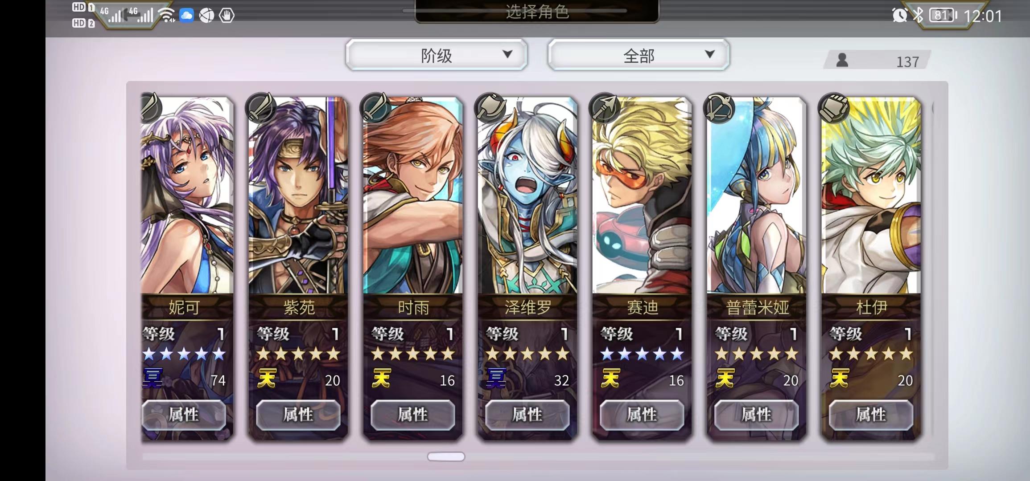Click the spear weapon icon on 赛迪's card
This screenshot has height=481, width=1030.
pyautogui.click(x=605, y=108)
